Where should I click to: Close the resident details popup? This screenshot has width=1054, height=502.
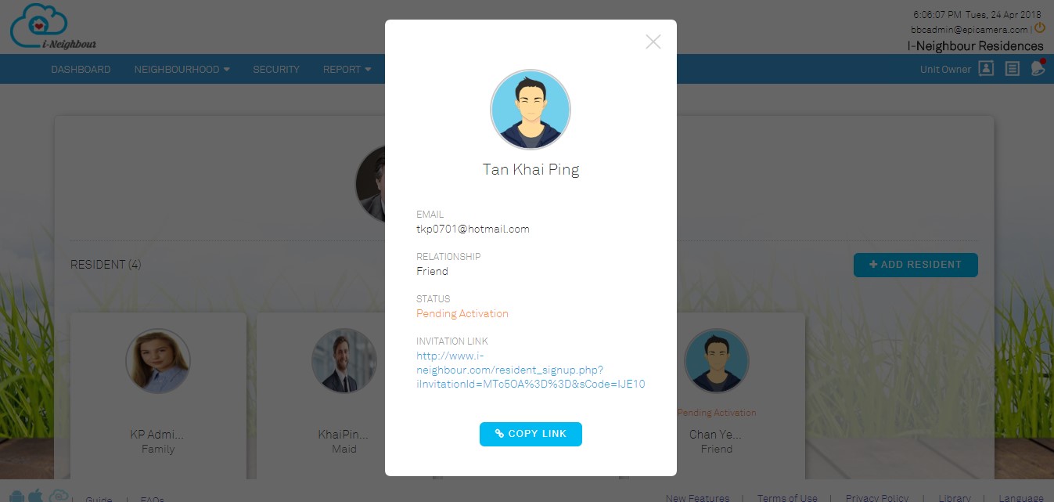pyautogui.click(x=653, y=42)
